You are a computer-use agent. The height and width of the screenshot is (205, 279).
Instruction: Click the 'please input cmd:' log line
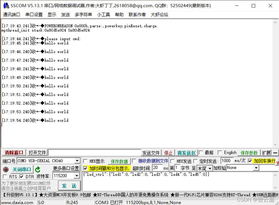click(41, 39)
